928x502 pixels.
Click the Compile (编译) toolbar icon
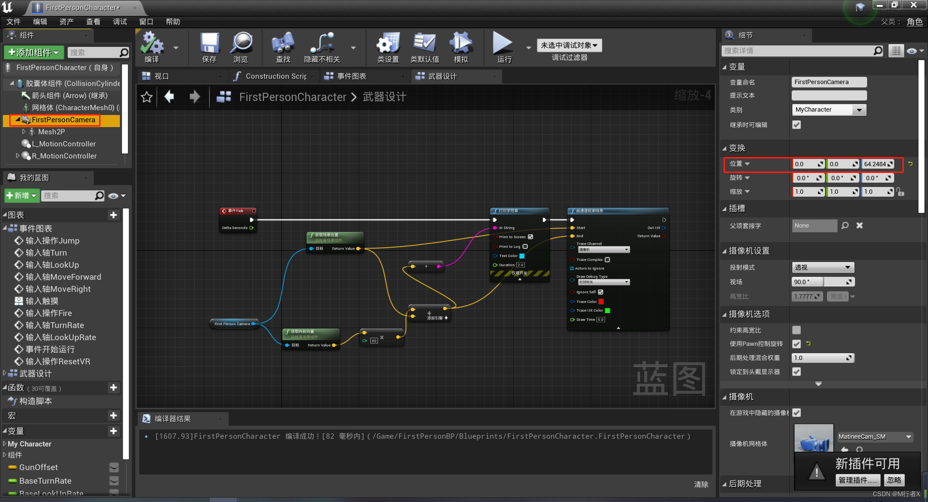152,43
